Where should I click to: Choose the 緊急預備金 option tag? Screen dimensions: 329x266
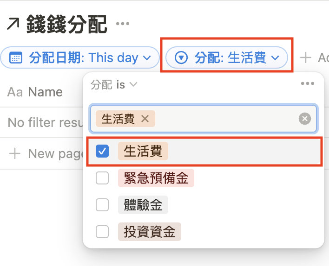[x=156, y=178]
